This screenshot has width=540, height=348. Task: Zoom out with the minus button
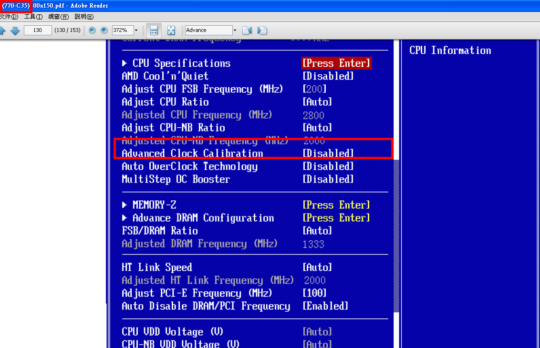(92, 31)
